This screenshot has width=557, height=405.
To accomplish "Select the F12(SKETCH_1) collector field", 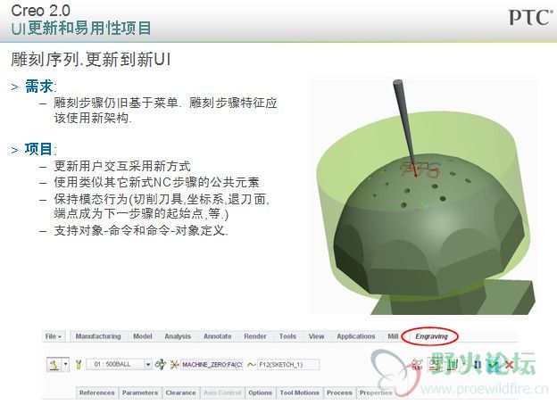I will click(x=288, y=365).
